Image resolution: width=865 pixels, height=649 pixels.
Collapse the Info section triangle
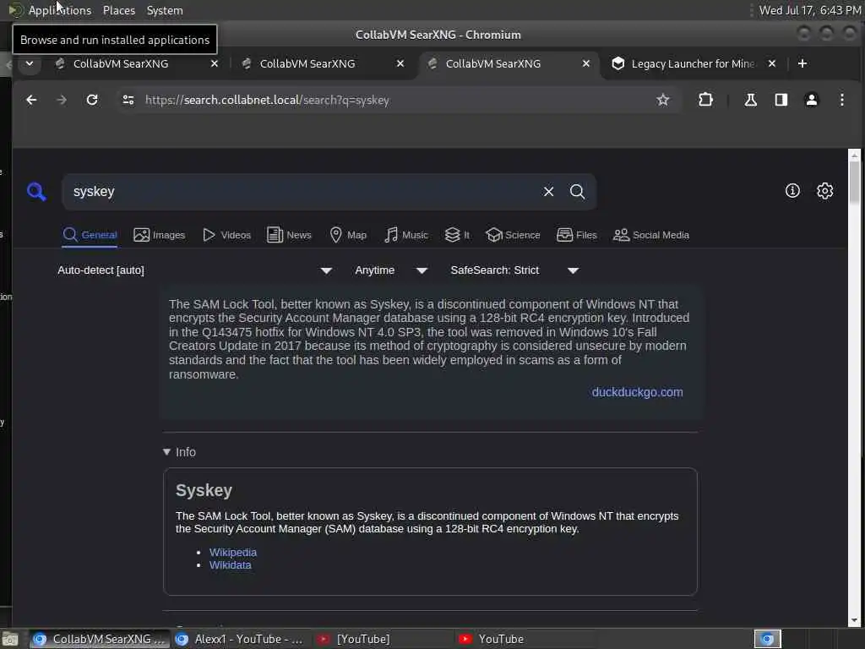(x=166, y=452)
